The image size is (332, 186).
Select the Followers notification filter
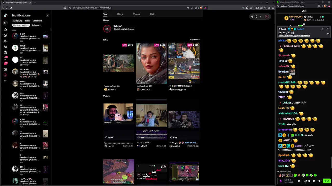pos(36,25)
